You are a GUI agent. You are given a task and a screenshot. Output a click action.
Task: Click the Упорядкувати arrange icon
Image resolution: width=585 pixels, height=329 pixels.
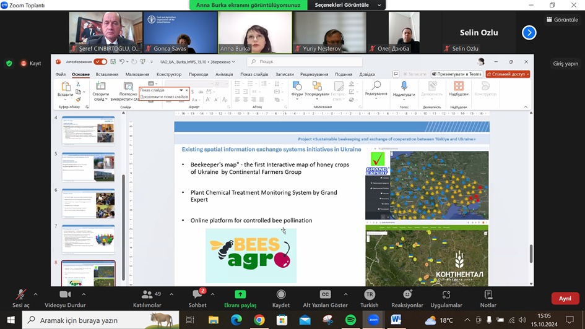(317, 86)
